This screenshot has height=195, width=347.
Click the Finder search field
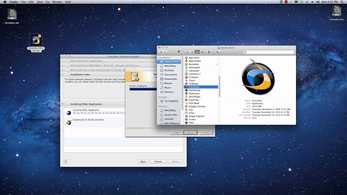[x=269, y=52]
